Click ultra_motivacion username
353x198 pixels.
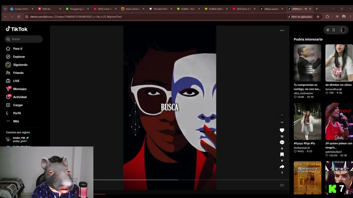point(303,93)
